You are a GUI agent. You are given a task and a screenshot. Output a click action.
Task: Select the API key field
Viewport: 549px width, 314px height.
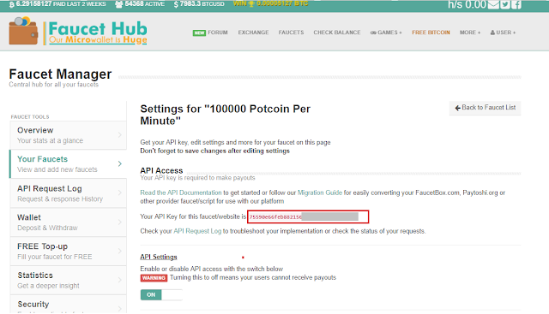308,216
